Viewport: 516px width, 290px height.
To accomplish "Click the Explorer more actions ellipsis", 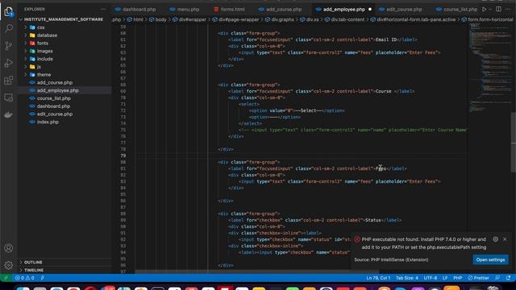I will (103, 9).
